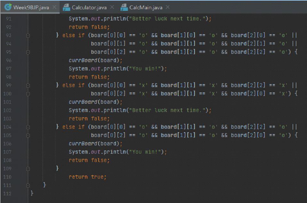This screenshot has height=203, width=307.
Task: Click line number 97 in the gutter
Action: coord(9,69)
